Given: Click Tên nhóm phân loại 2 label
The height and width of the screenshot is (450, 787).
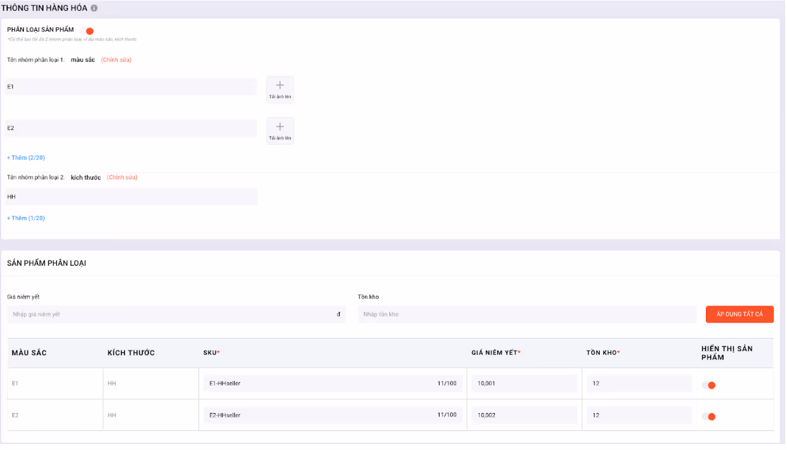Looking at the screenshot, I should pos(36,178).
